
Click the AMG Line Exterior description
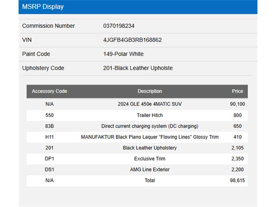coord(150,169)
